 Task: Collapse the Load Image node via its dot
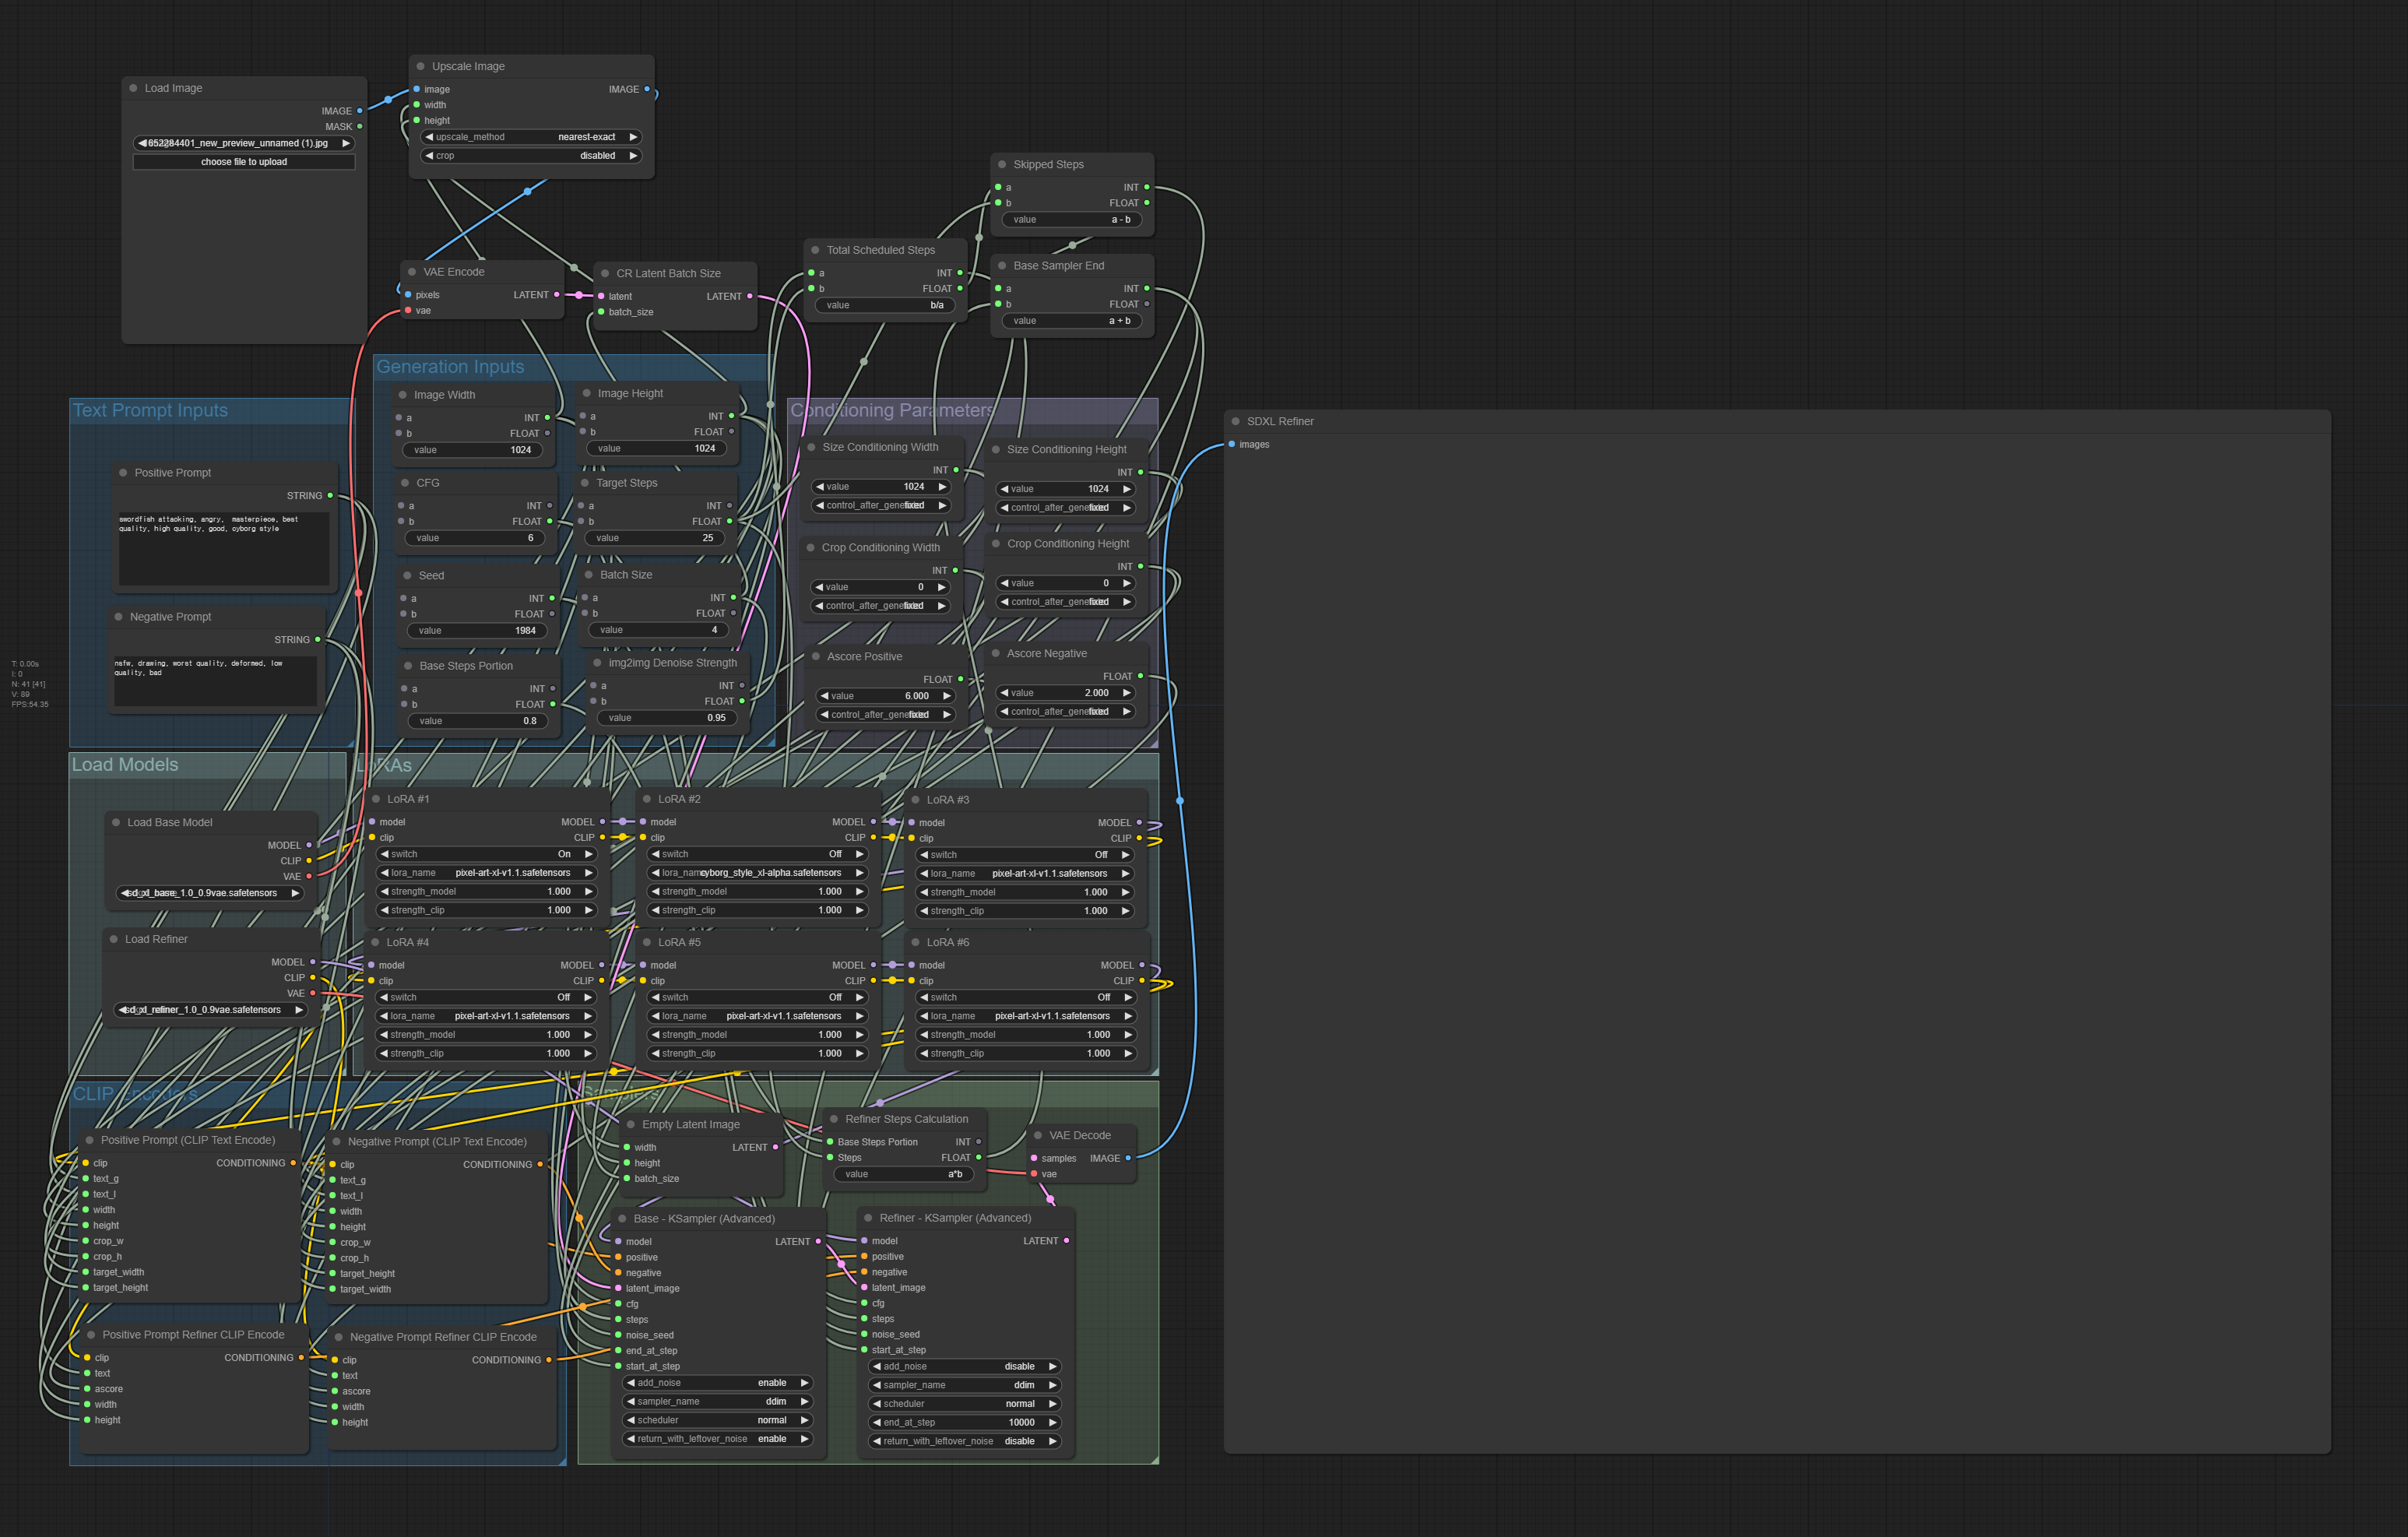pyautogui.click(x=133, y=88)
